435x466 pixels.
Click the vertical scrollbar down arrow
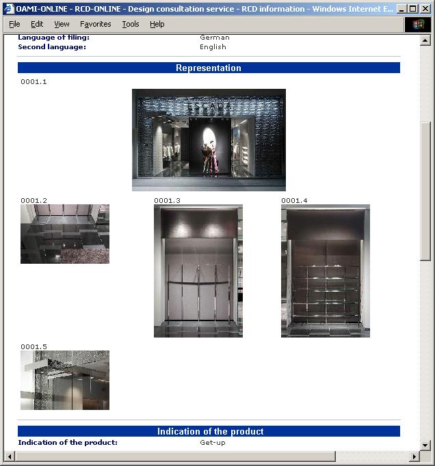point(425,445)
